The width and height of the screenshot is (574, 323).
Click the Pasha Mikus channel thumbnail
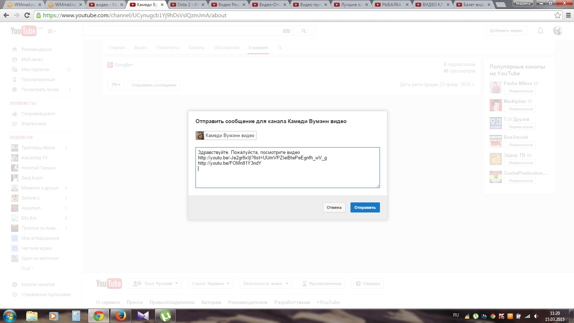click(496, 87)
